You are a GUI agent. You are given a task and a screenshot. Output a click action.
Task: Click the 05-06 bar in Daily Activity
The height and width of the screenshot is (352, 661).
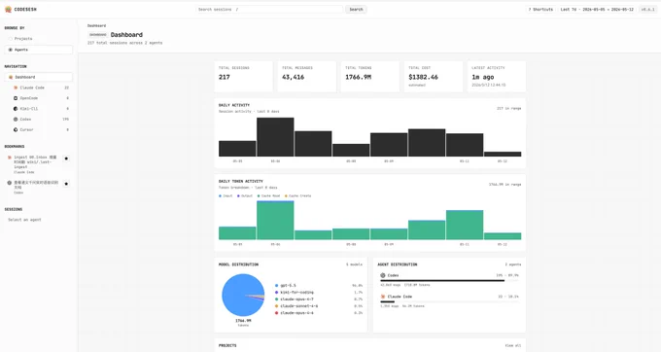click(275, 137)
